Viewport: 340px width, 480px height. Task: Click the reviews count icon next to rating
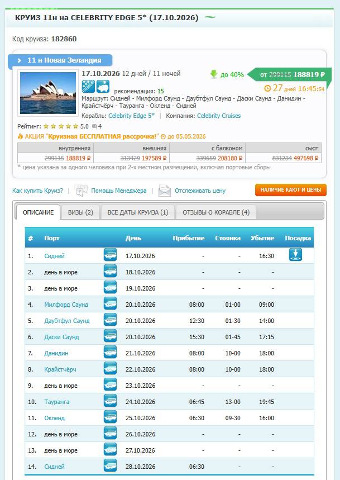click(x=94, y=126)
